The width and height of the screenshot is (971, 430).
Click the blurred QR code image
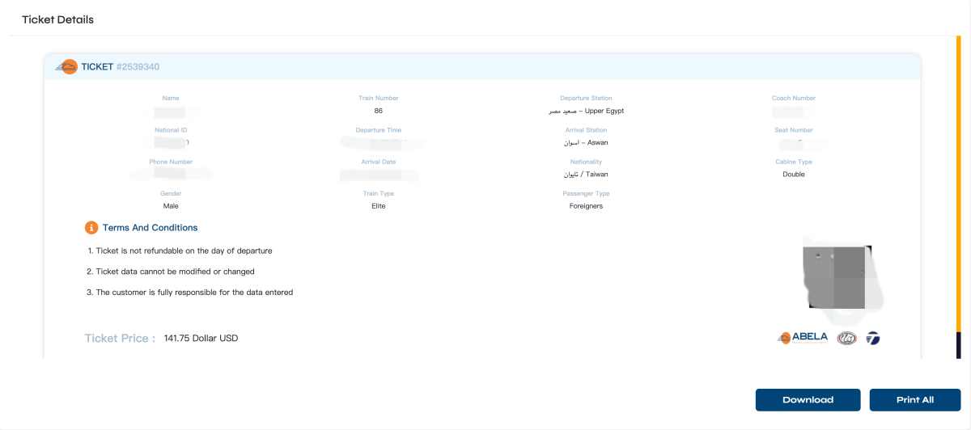pyautogui.click(x=839, y=276)
